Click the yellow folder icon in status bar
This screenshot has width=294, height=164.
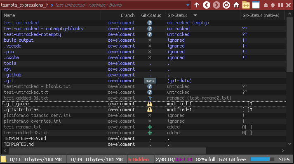[3, 159]
